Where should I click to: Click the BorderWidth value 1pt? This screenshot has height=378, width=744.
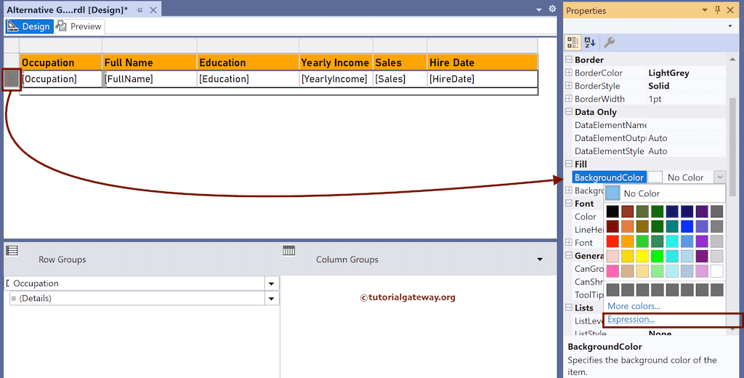point(655,99)
